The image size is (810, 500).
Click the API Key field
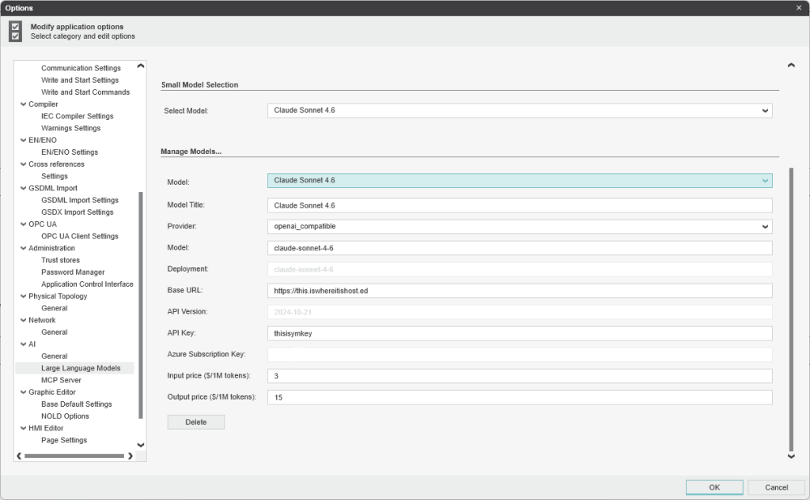(520, 333)
